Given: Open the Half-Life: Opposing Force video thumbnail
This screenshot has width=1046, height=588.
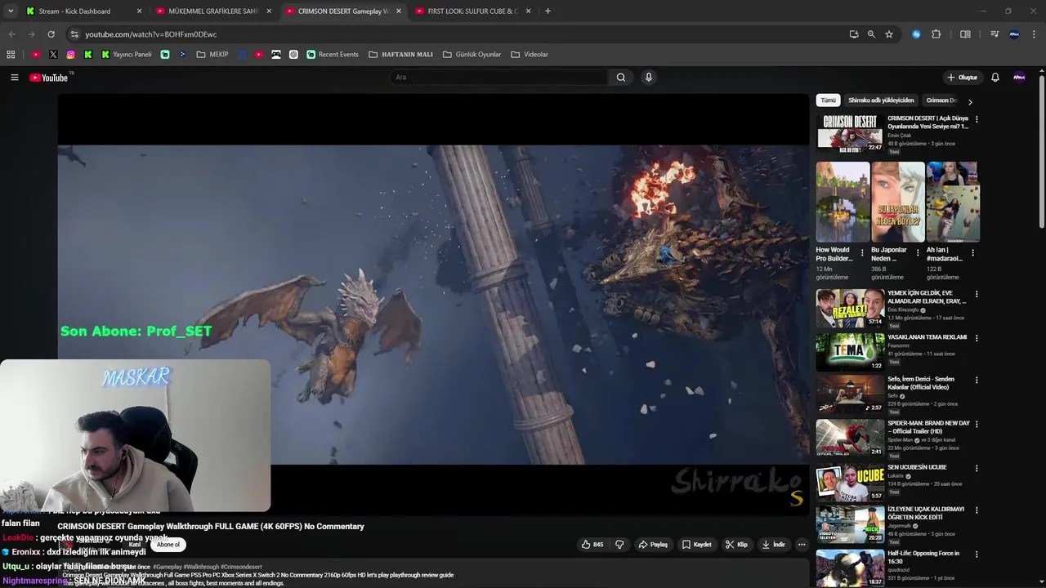Looking at the screenshot, I should point(850,568).
